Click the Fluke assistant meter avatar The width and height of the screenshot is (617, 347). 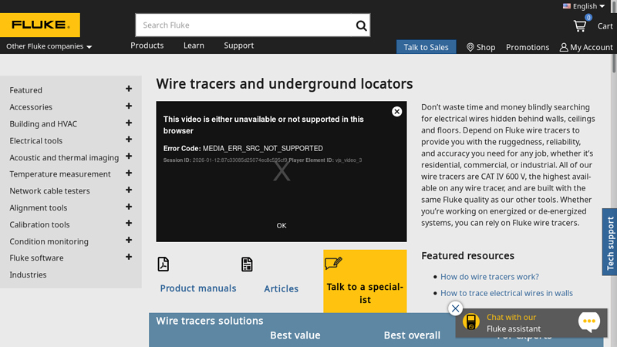pos(471,322)
